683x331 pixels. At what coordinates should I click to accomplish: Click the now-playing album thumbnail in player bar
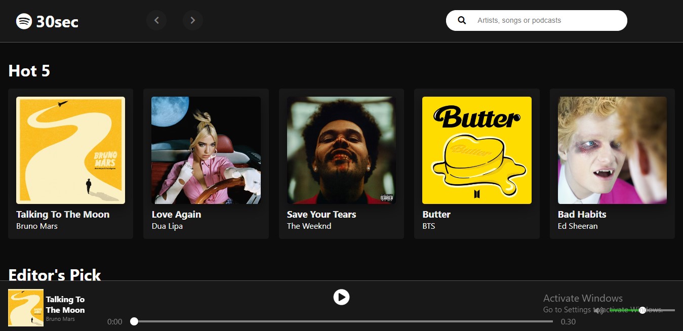[26, 308]
